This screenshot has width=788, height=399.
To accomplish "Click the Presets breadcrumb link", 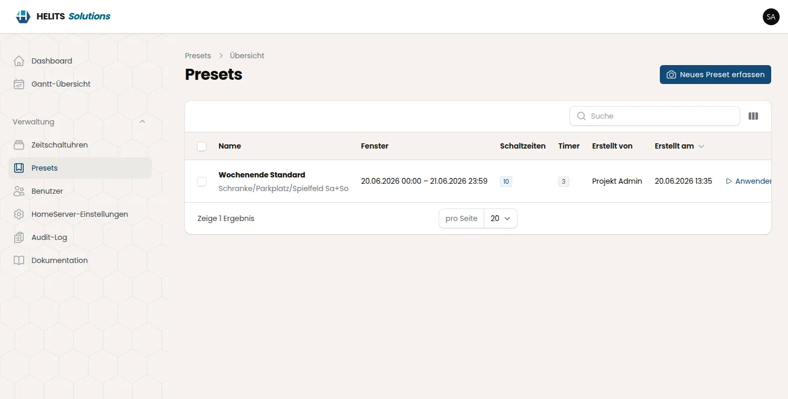I will click(198, 56).
